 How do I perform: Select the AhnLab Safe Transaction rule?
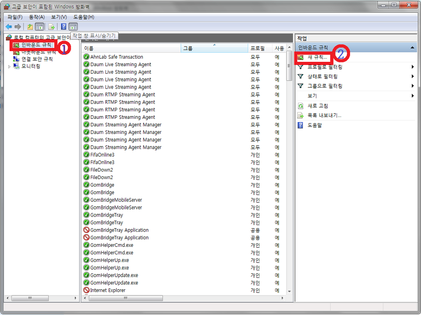click(x=117, y=57)
